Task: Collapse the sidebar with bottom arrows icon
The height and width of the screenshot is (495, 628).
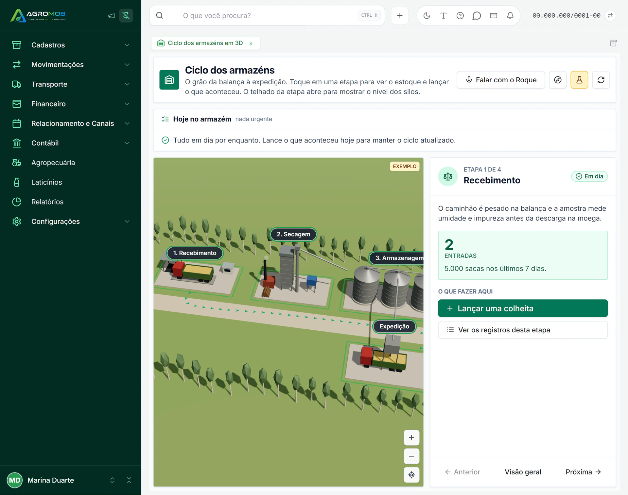Action: tap(129, 480)
